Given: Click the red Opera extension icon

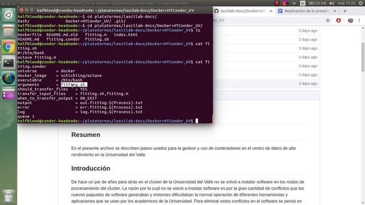Looking at the screenshot, I should pos(338,20).
